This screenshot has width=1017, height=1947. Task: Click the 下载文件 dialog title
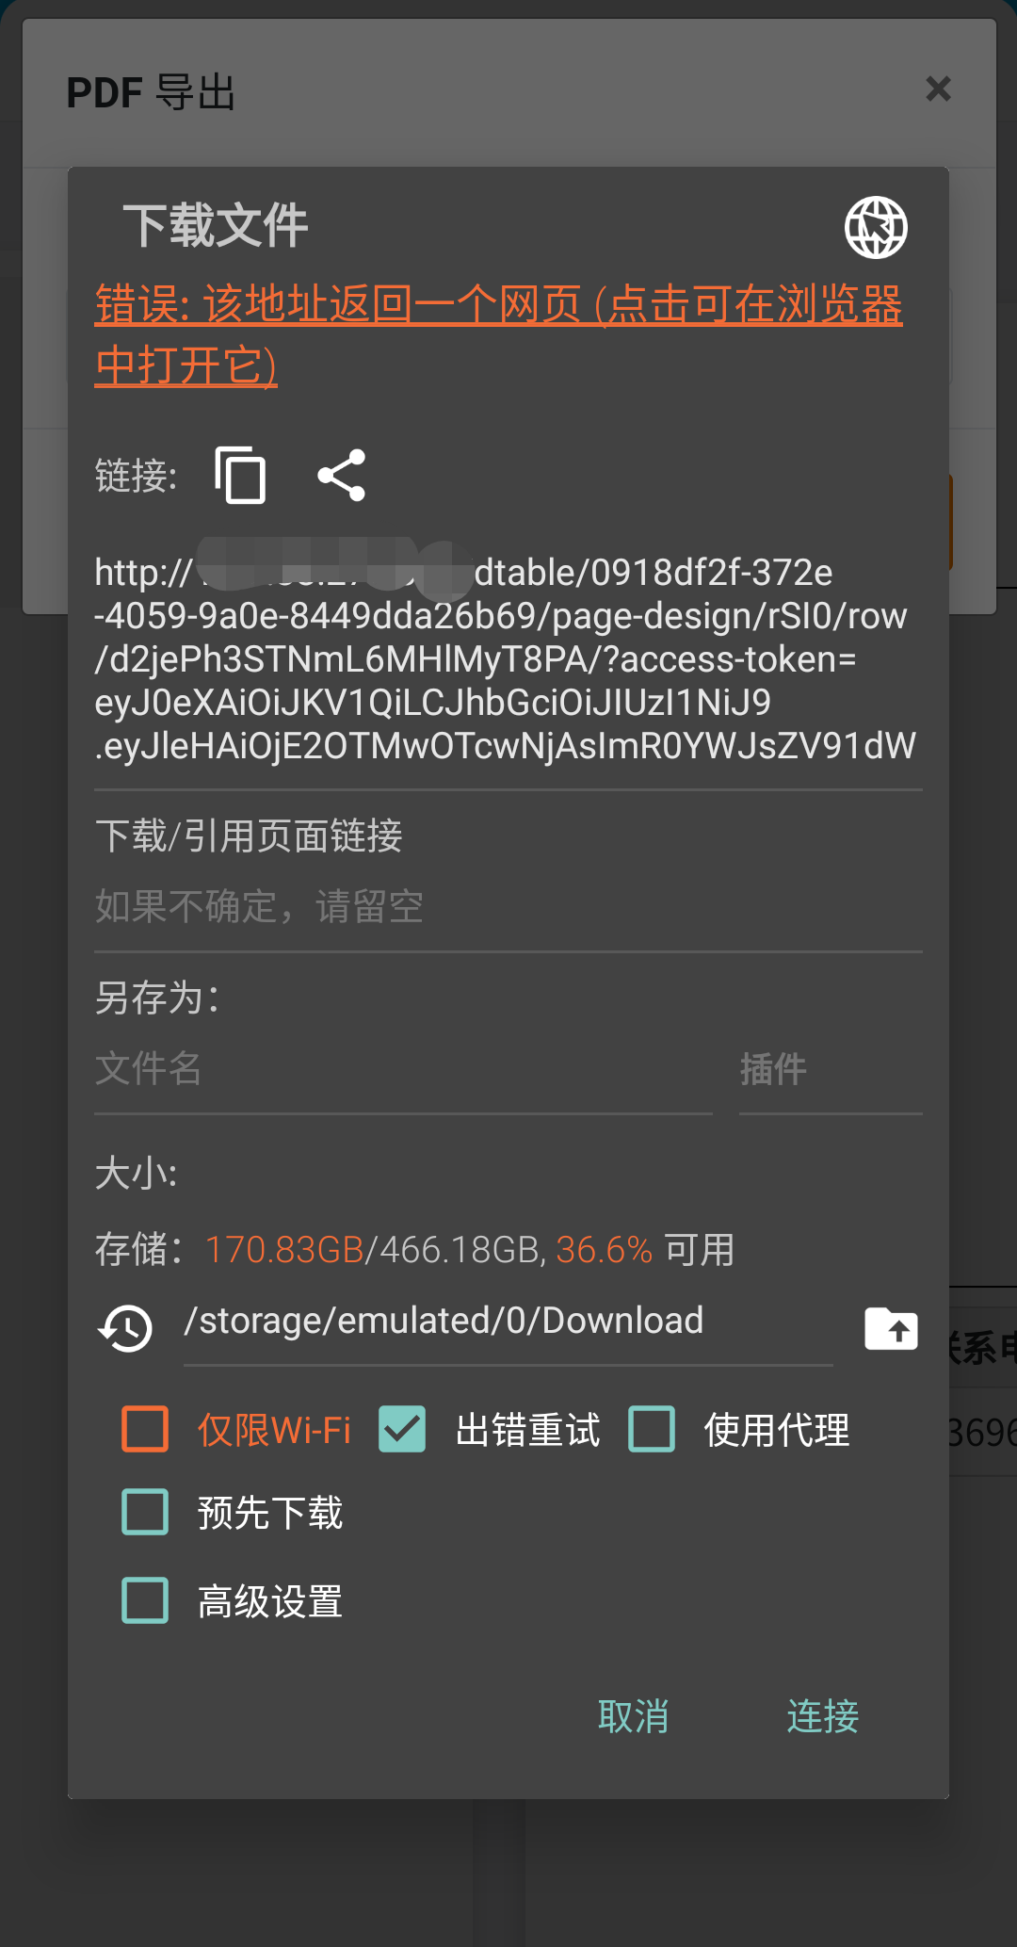(215, 226)
